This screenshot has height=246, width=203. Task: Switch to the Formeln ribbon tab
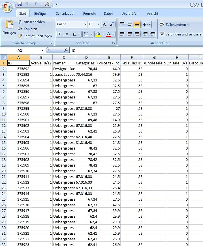tap(89, 14)
